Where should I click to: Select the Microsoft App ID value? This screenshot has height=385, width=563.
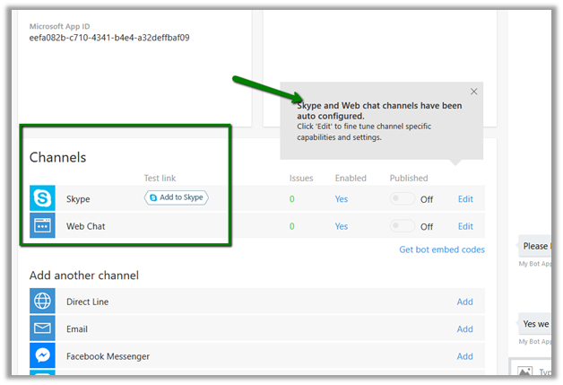click(109, 39)
